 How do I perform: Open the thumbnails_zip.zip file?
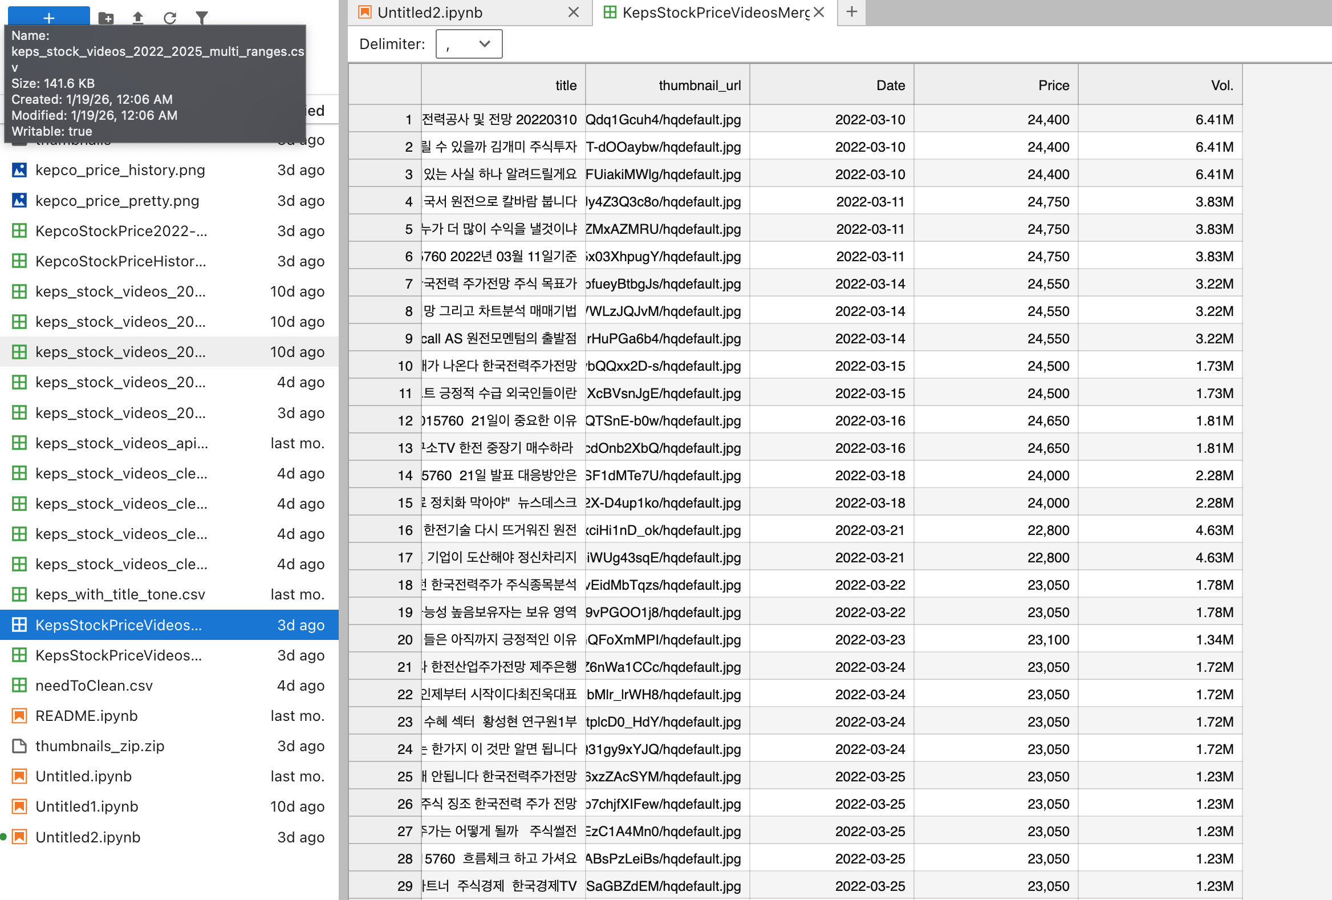pyautogui.click(x=100, y=746)
